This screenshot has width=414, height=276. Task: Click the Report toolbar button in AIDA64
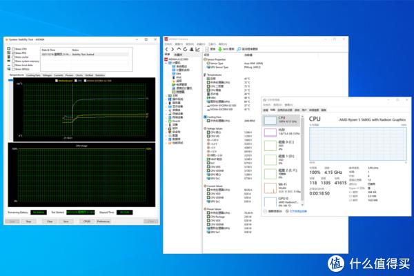(x=211, y=49)
